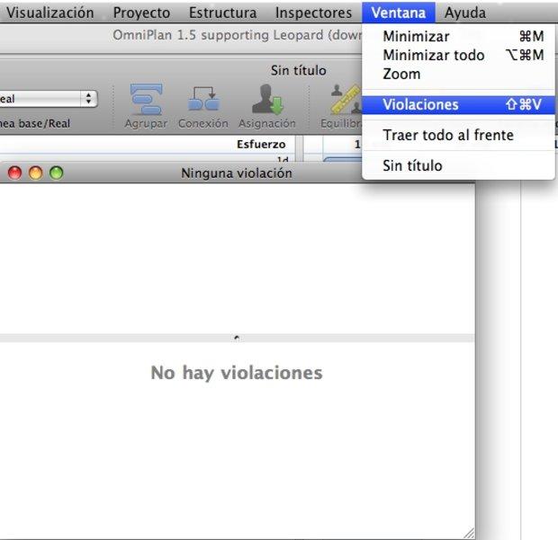Choose Minimizar from the Ventana menu

point(458,36)
